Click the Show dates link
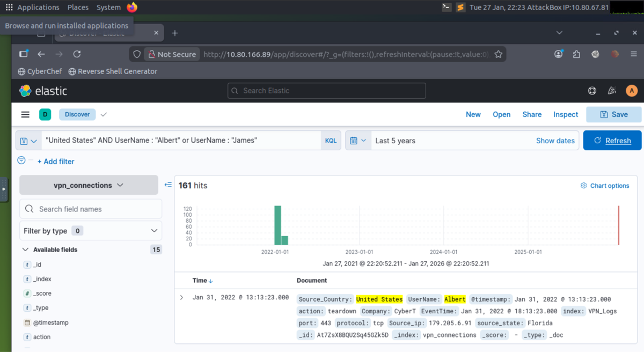644x352 pixels. [555, 140]
